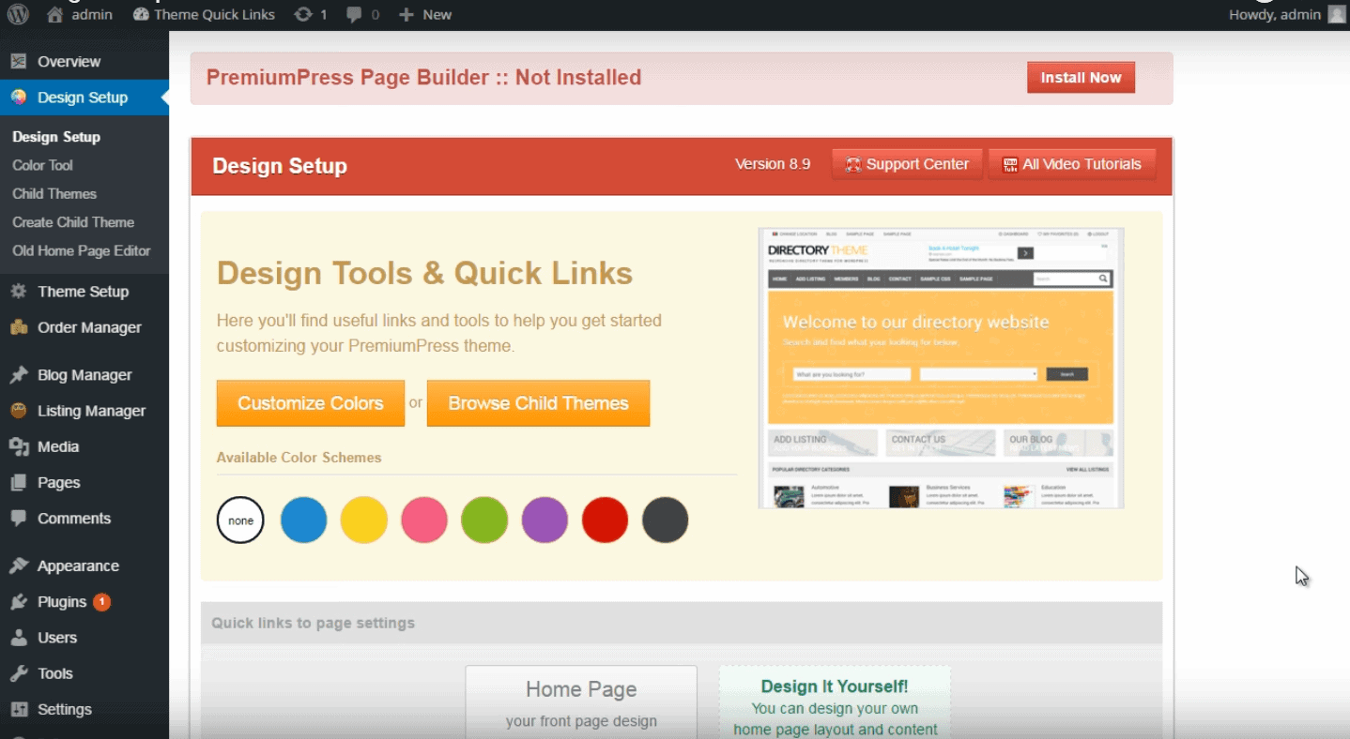
Task: Click the Pages icon in sidebar
Action: coord(18,482)
